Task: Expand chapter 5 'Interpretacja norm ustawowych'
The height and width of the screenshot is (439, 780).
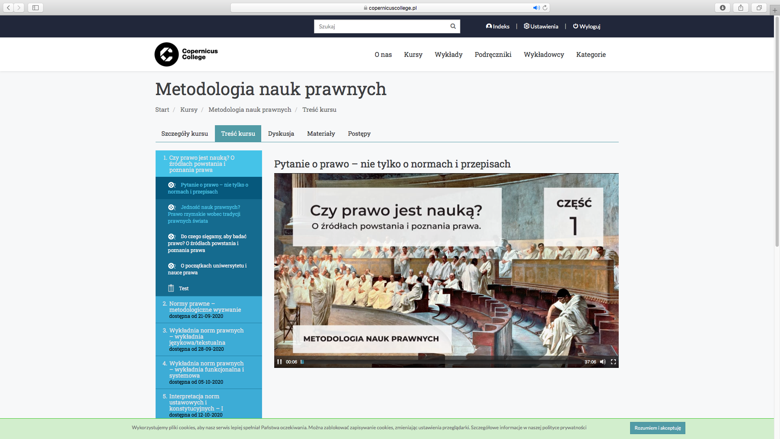Action: coord(209,404)
